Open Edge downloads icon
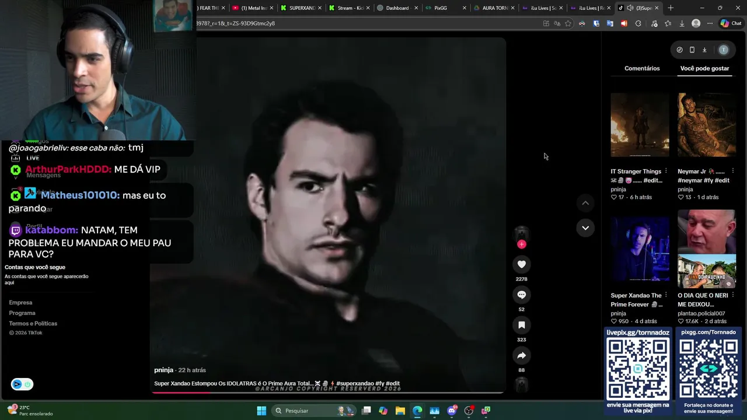The height and width of the screenshot is (420, 747). click(x=682, y=23)
